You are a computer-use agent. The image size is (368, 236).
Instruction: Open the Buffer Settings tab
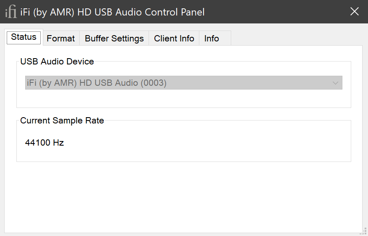click(114, 38)
